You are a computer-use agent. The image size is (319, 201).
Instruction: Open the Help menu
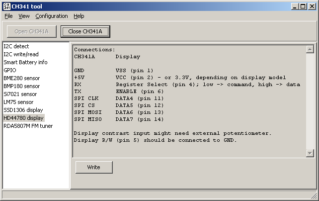click(79, 16)
